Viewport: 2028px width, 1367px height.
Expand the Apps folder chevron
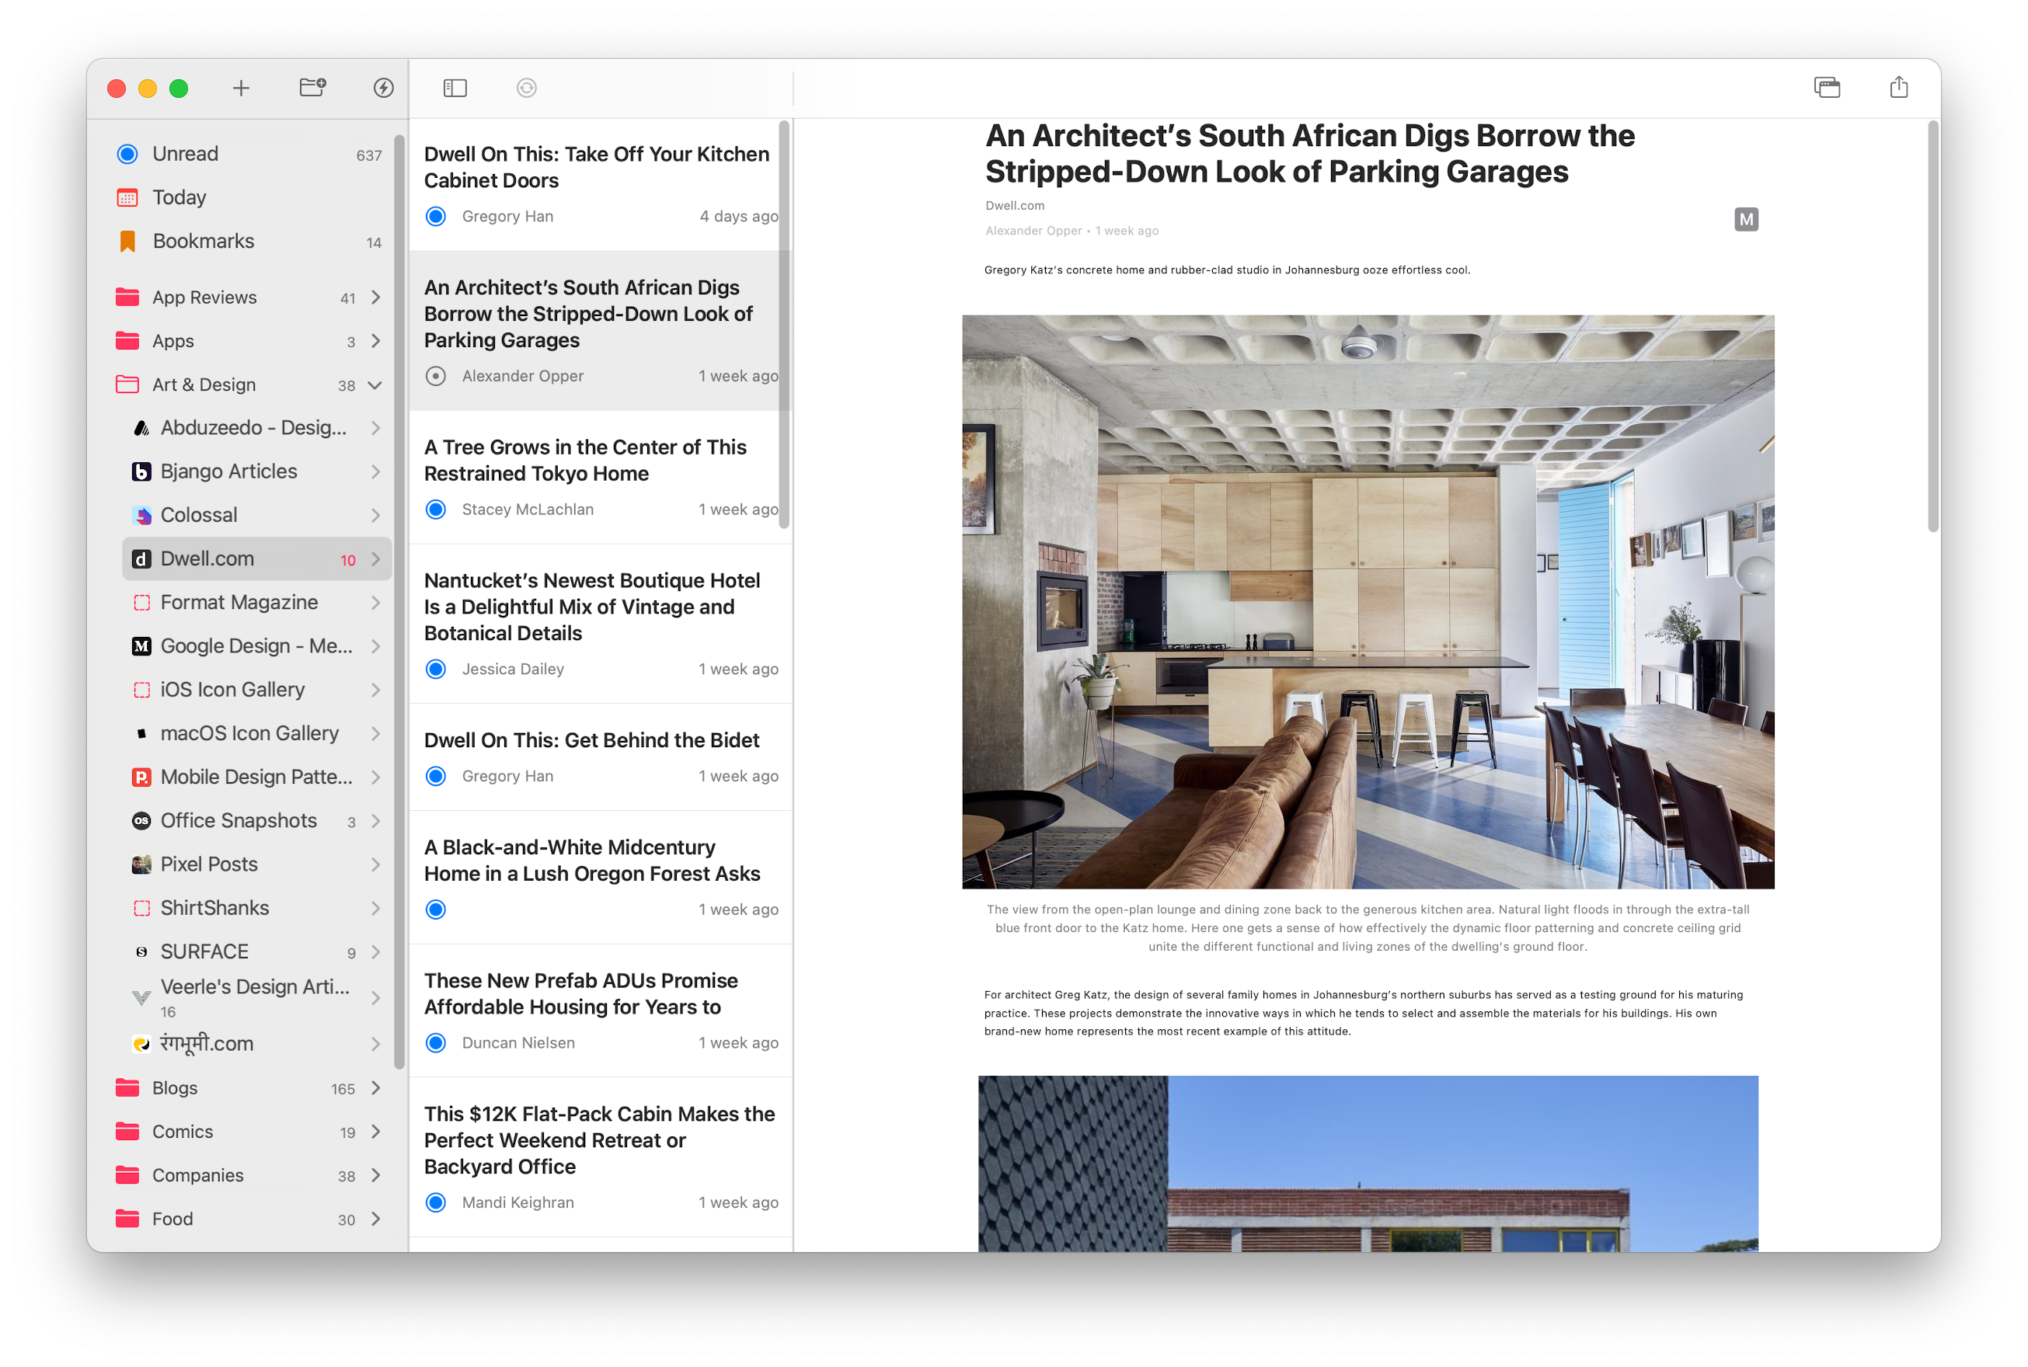click(x=376, y=341)
